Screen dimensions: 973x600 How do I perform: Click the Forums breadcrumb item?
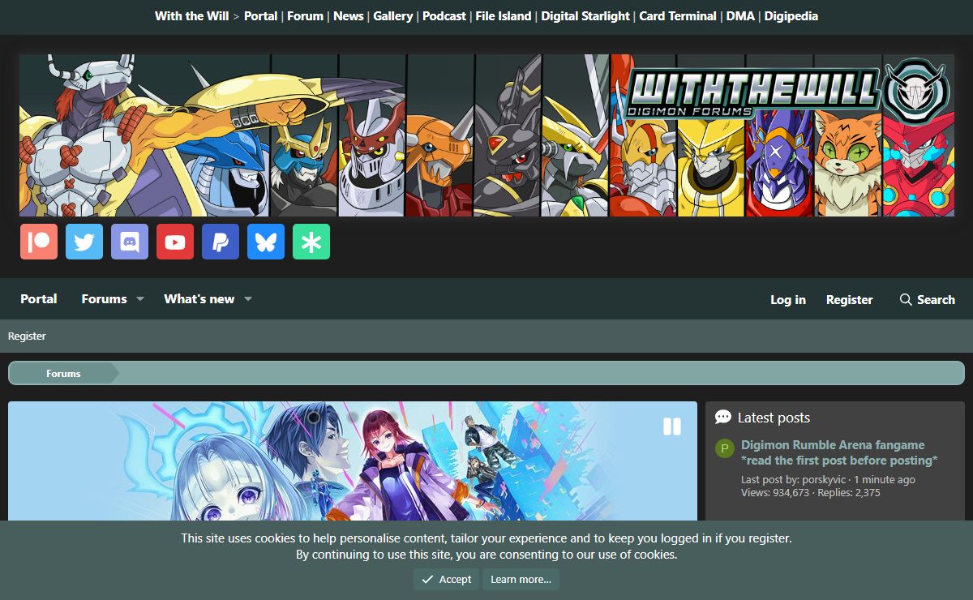click(x=63, y=374)
